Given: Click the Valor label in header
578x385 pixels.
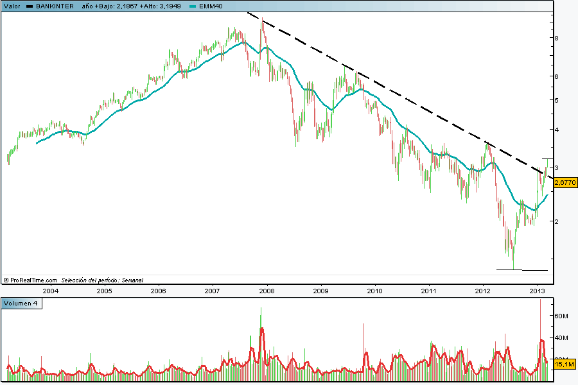Looking at the screenshot, I should (12, 6).
